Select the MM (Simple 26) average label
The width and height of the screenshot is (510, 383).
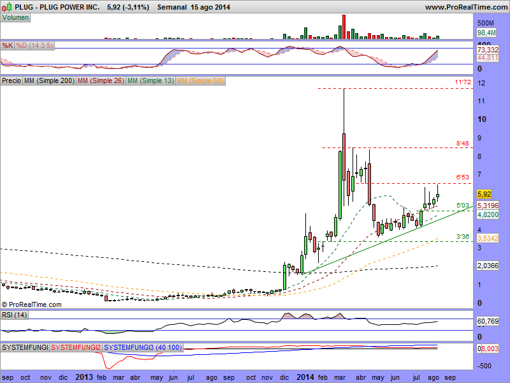tap(101, 80)
